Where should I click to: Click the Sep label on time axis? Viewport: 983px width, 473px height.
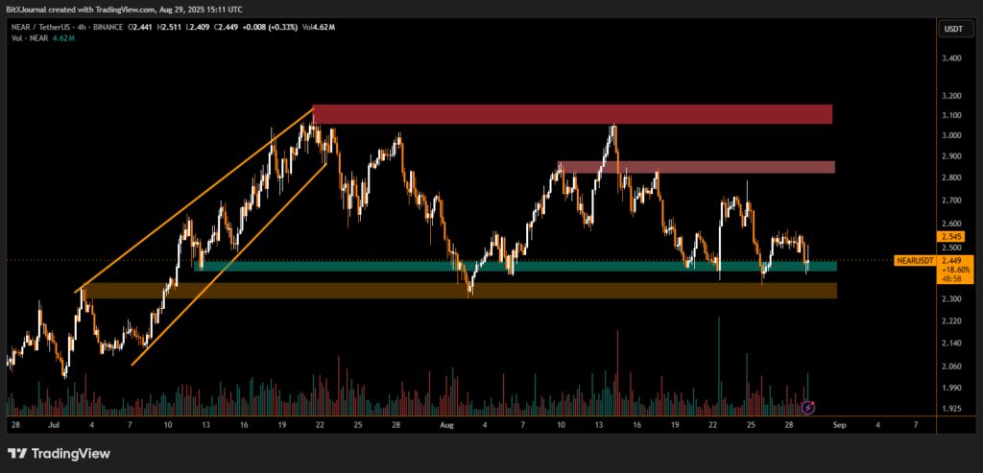point(839,423)
